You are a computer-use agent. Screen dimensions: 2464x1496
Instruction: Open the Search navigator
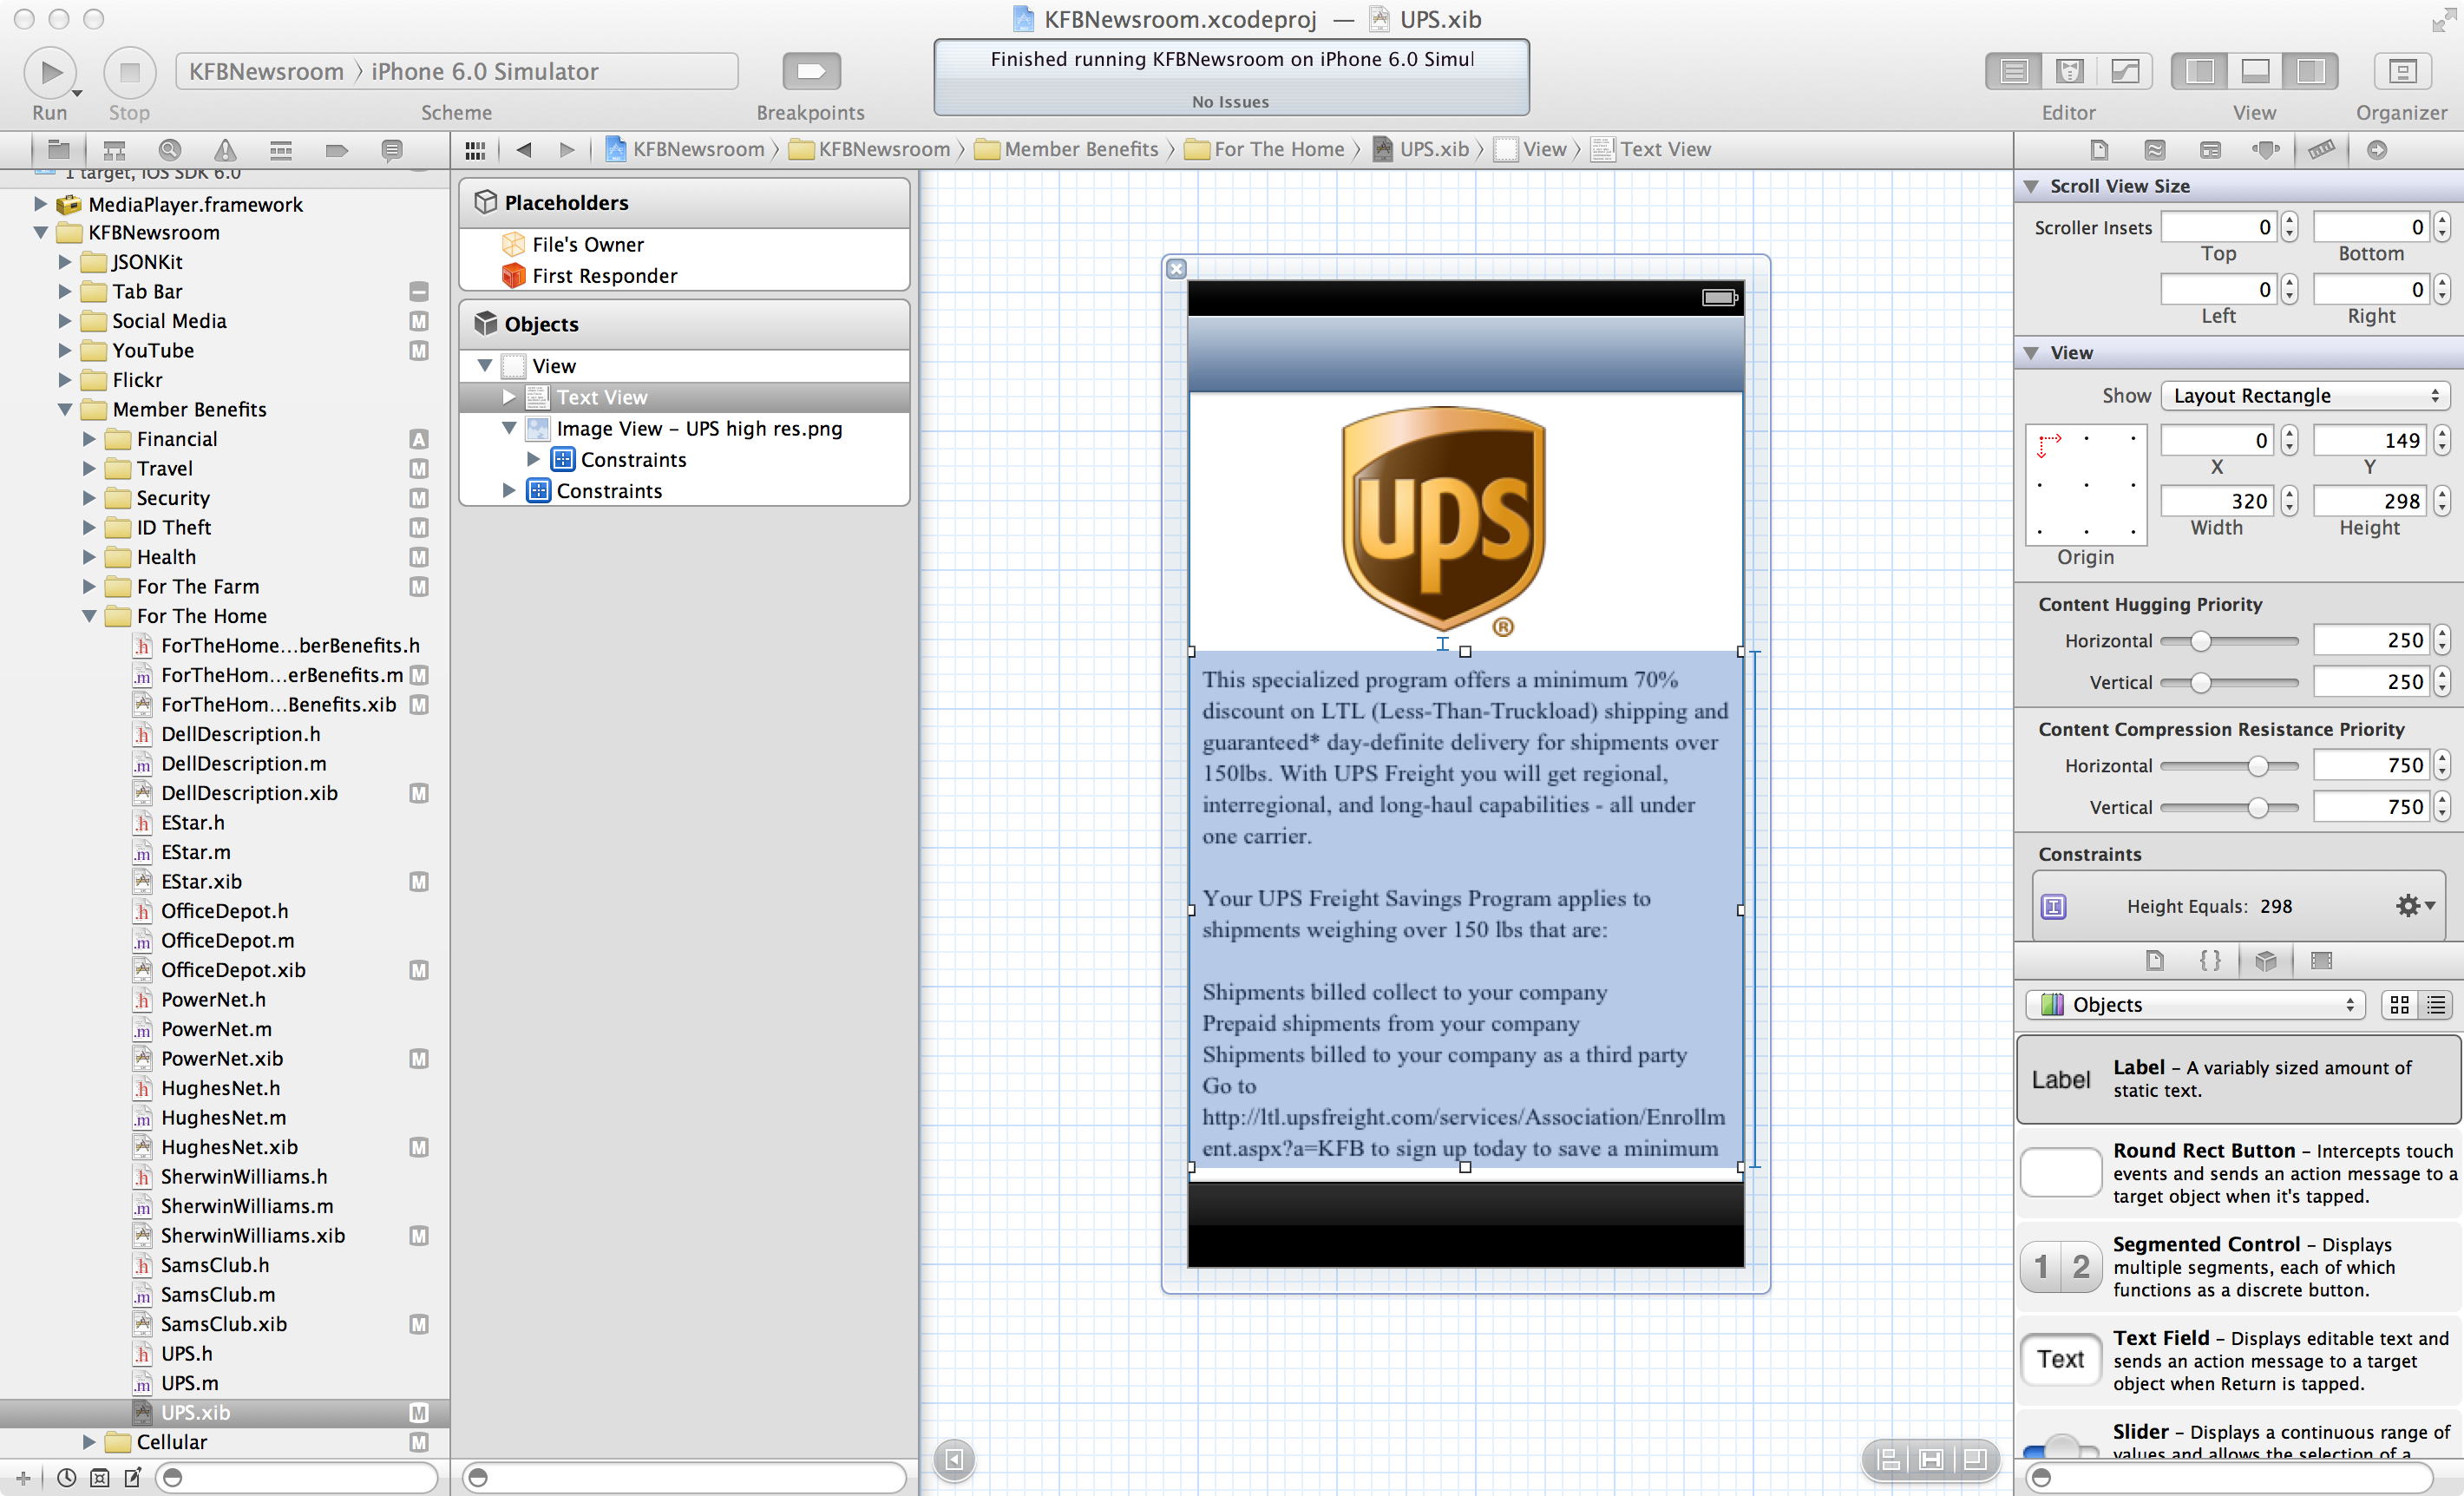[170, 150]
